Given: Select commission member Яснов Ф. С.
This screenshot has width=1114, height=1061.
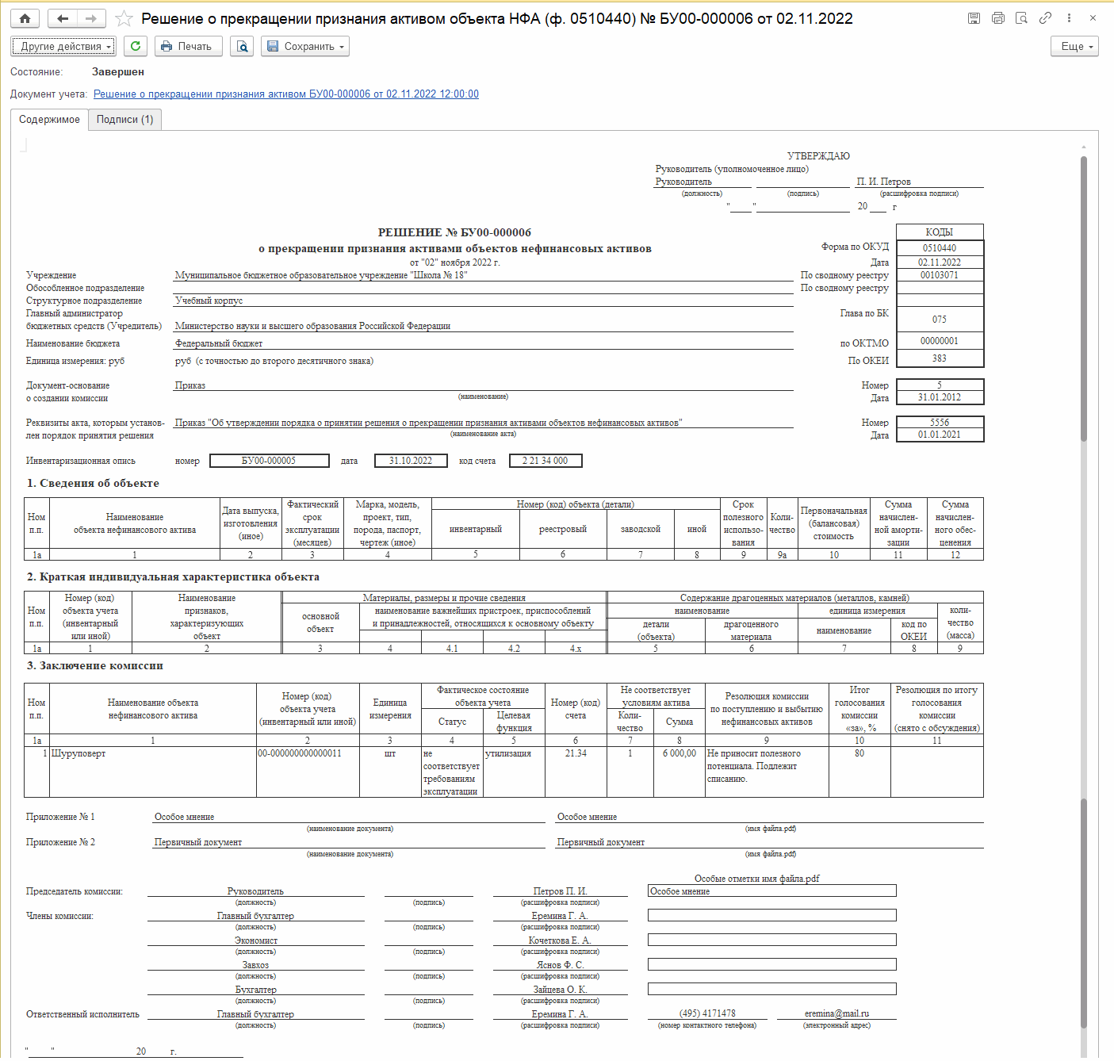Looking at the screenshot, I should [560, 965].
